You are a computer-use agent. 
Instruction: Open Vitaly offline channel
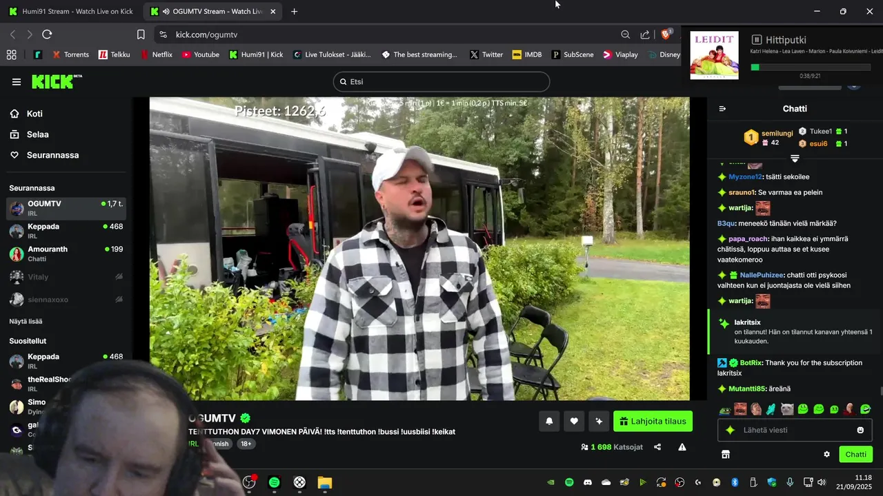tap(66, 277)
